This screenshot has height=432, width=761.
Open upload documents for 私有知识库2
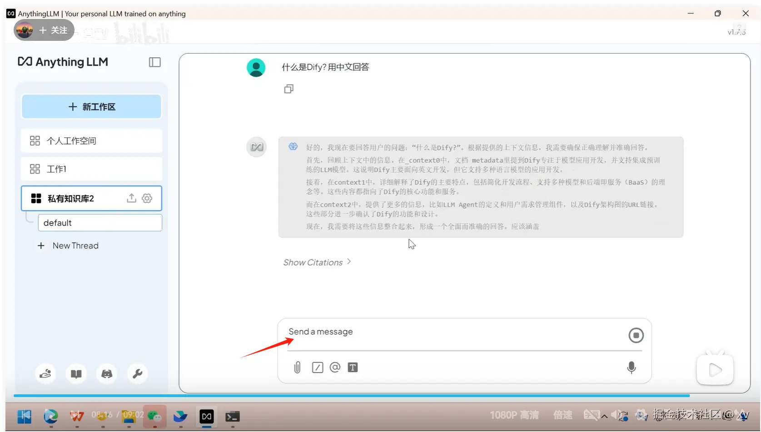point(131,198)
